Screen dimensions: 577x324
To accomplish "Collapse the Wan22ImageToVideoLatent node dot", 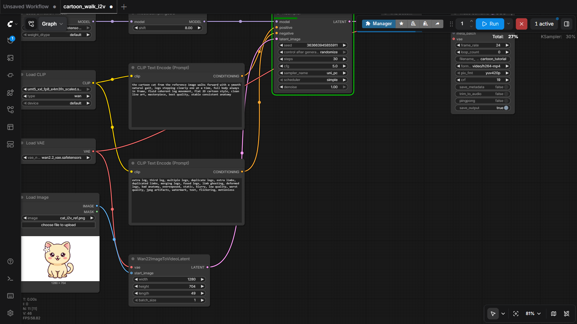I will [x=133, y=259].
